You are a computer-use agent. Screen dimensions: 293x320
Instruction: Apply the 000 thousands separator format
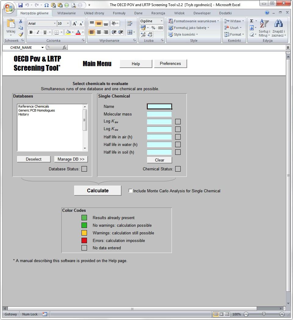point(161,28)
